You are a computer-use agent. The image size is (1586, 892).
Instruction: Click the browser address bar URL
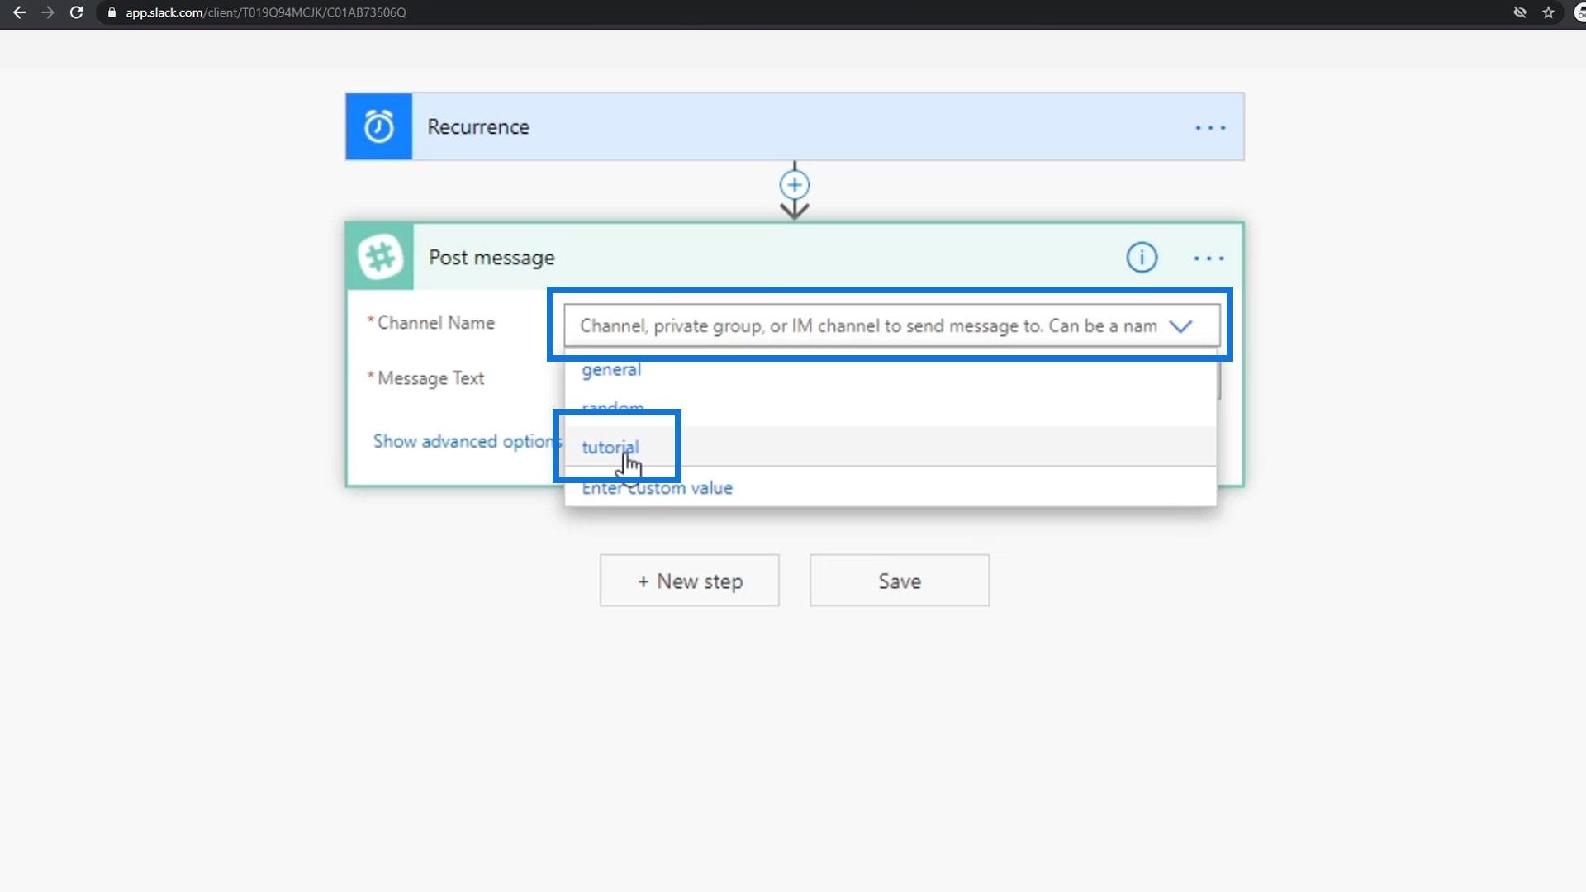(266, 12)
